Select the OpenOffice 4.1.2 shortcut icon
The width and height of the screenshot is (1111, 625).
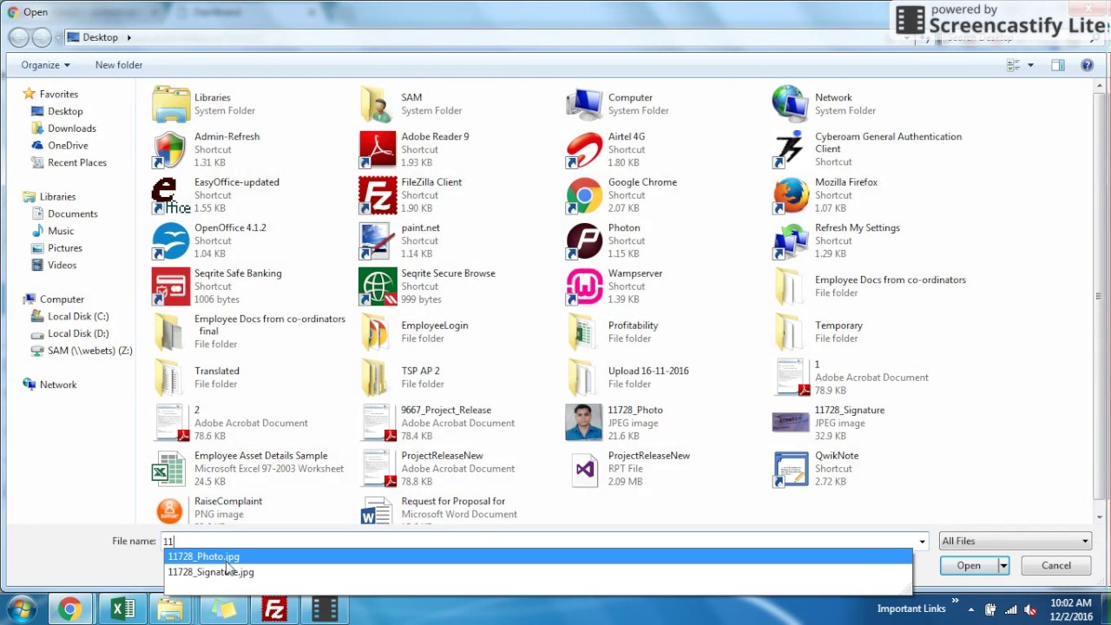point(170,240)
